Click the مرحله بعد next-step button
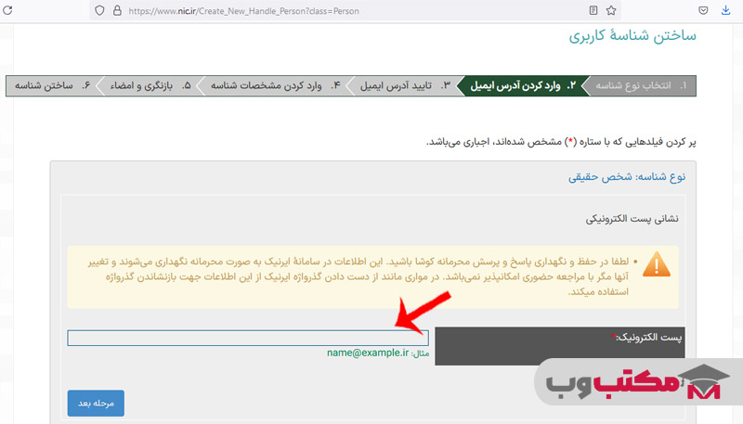Viewport: 743px width, 424px height. (96, 404)
